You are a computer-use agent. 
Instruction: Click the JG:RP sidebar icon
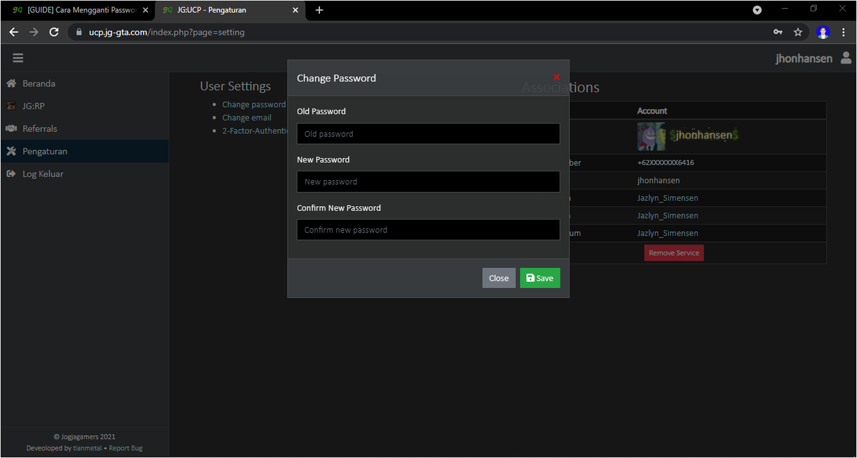click(x=11, y=106)
